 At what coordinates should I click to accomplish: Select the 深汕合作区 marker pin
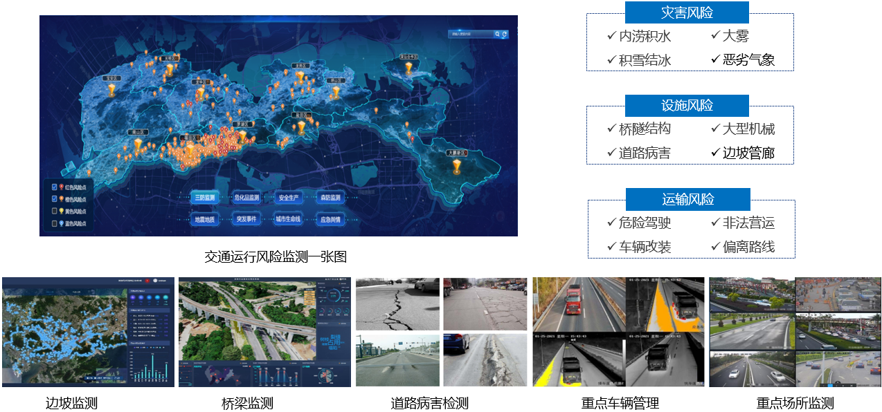point(408,68)
